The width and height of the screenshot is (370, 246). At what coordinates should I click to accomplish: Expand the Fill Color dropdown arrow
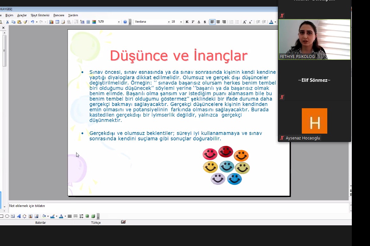(48, 216)
